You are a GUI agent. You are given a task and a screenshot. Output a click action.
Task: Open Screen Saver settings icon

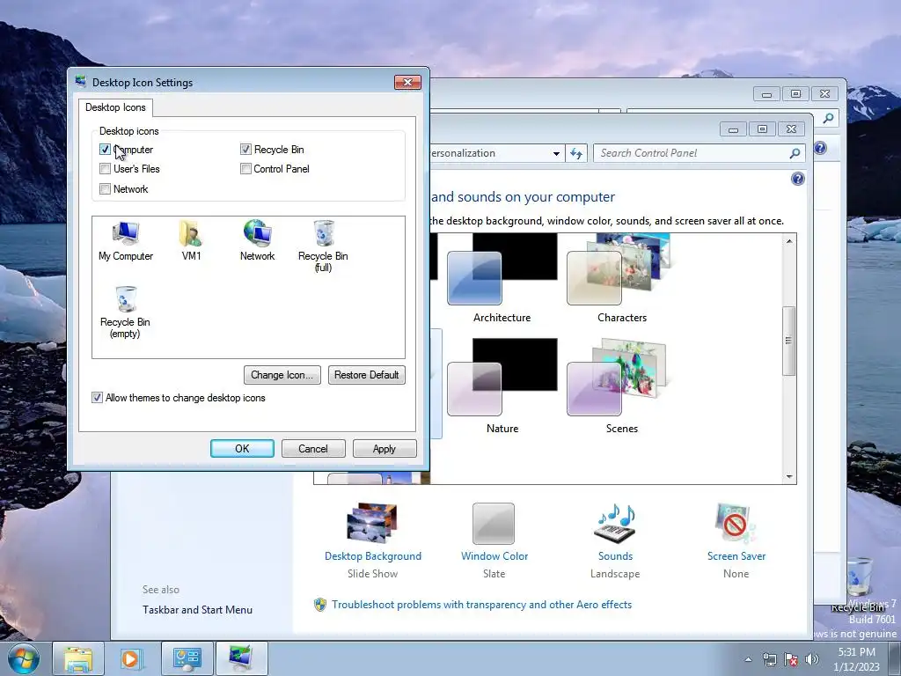[x=736, y=523]
